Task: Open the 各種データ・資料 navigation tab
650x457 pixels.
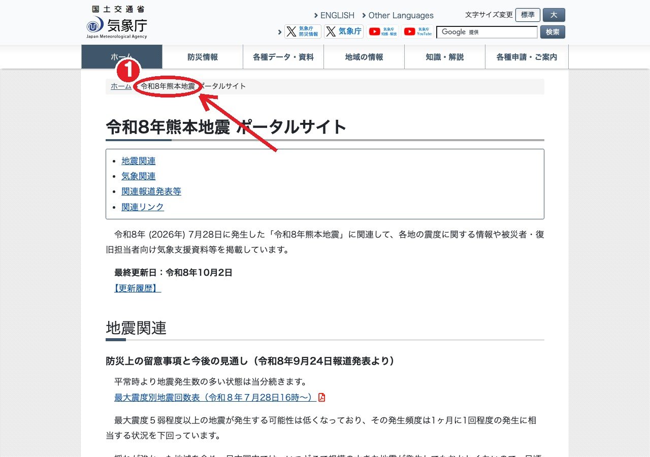Action: pyautogui.click(x=283, y=57)
